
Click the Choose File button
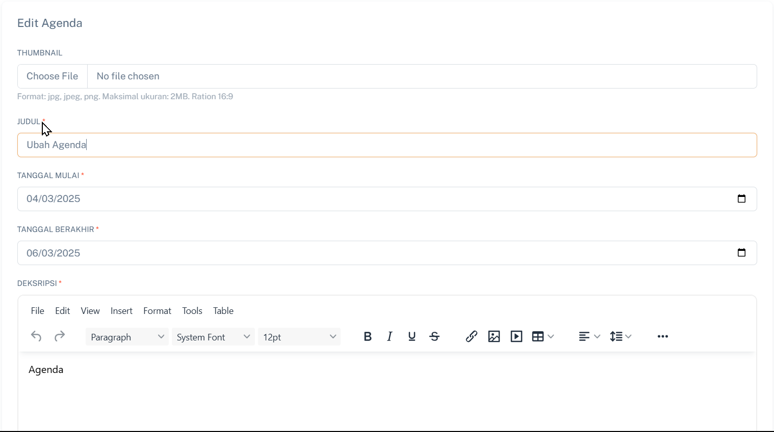click(53, 76)
